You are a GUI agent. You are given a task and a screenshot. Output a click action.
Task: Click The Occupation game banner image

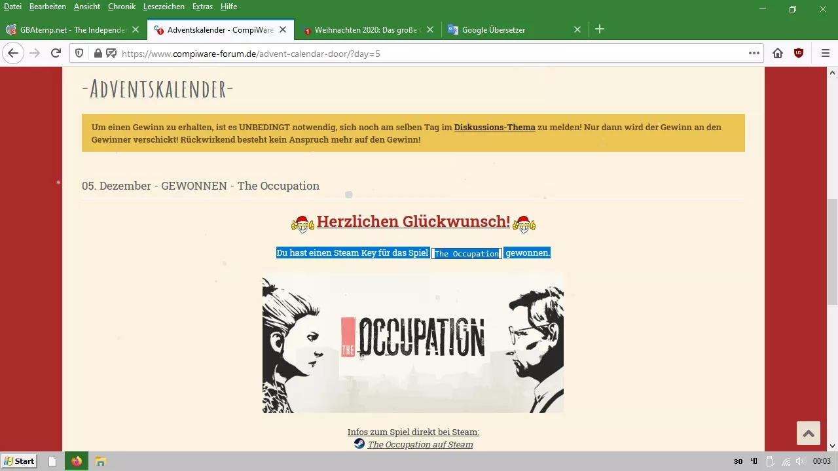click(412, 342)
